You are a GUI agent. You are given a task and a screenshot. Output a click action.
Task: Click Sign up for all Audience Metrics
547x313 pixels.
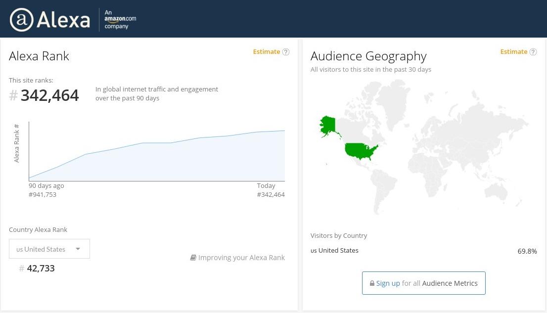pos(423,283)
